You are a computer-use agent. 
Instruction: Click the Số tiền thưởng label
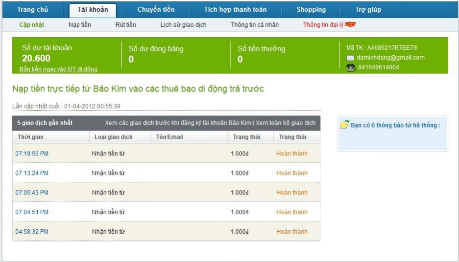click(262, 49)
